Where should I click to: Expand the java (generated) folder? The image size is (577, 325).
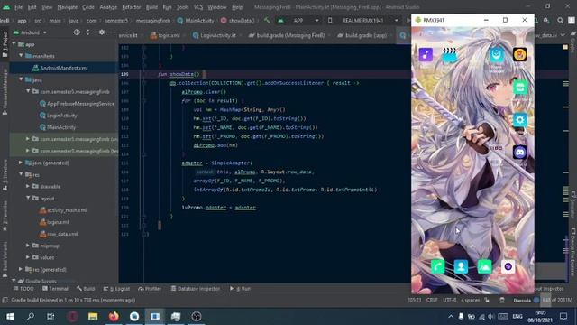(21, 162)
